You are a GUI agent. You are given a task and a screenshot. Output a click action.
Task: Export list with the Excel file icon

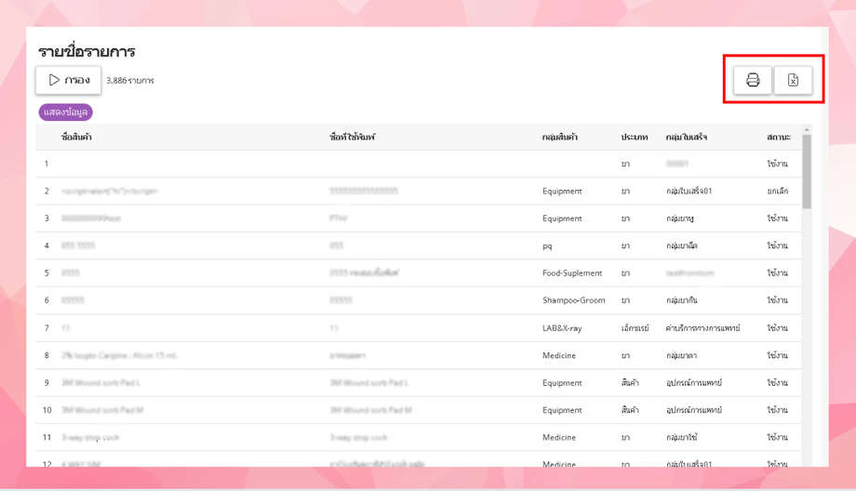click(793, 80)
